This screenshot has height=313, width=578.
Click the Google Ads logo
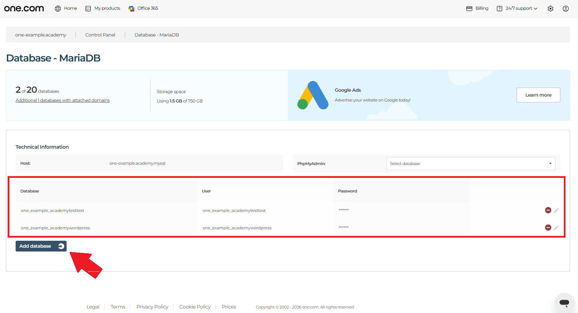click(313, 95)
